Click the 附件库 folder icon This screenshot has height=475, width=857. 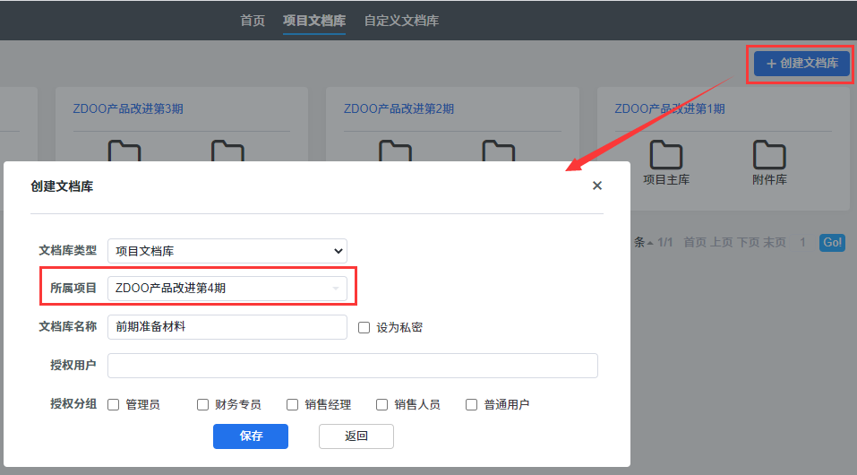click(x=769, y=156)
